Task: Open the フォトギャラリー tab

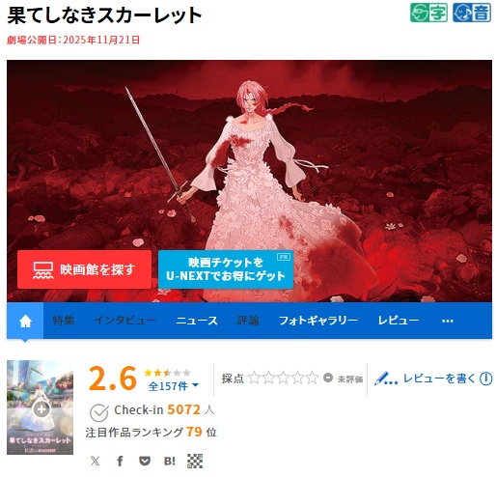Action: [318, 321]
